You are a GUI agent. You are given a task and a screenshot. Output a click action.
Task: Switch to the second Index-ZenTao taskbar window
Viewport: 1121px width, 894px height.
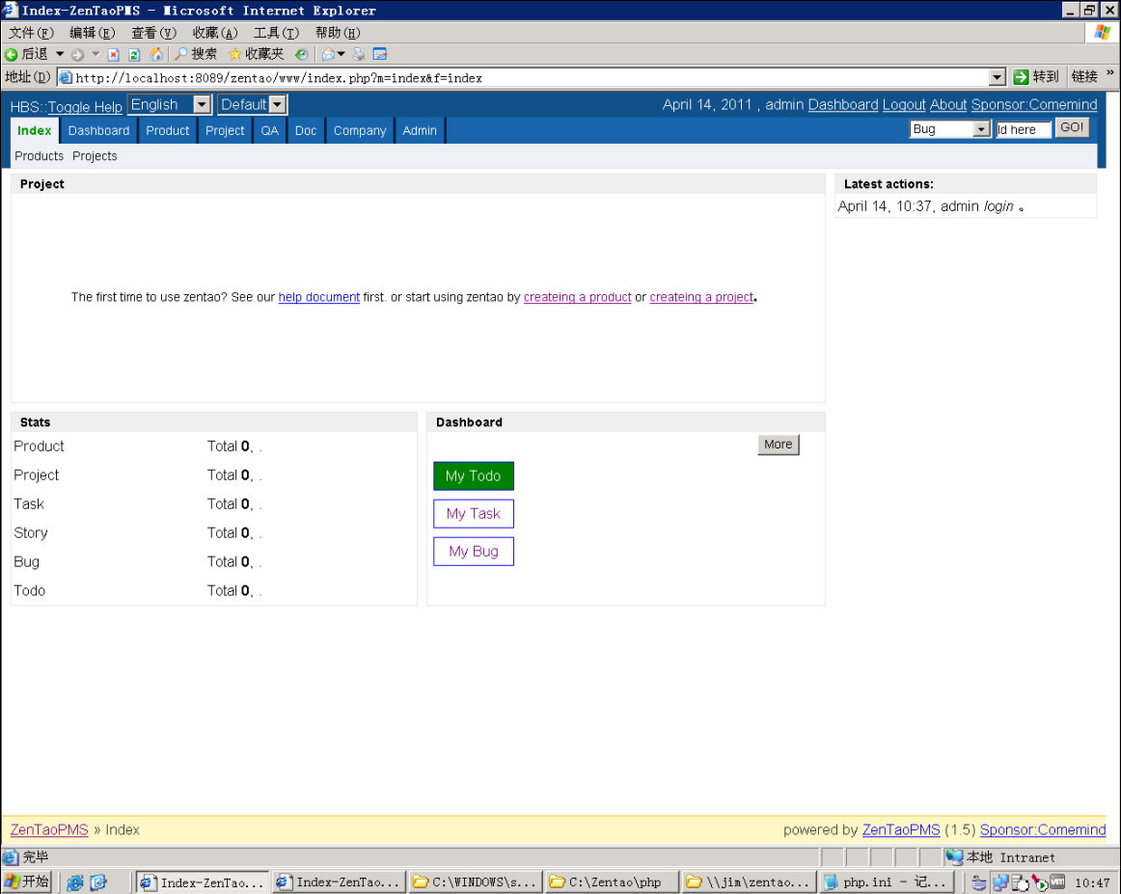pyautogui.click(x=339, y=882)
